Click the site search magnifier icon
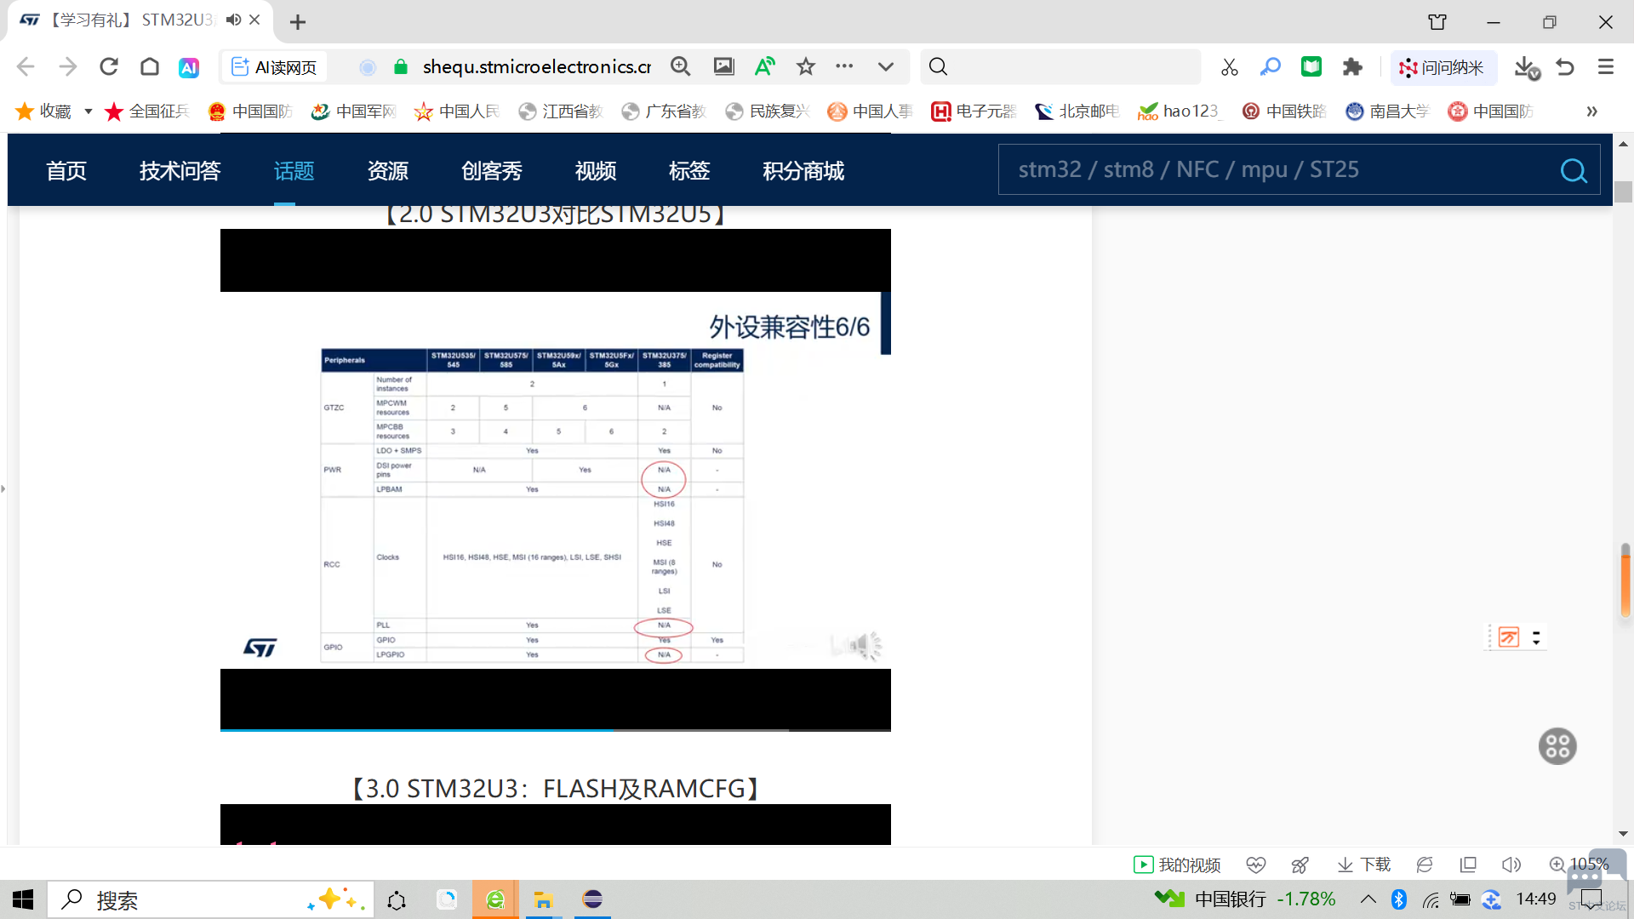The image size is (1634, 919). coord(1574,171)
